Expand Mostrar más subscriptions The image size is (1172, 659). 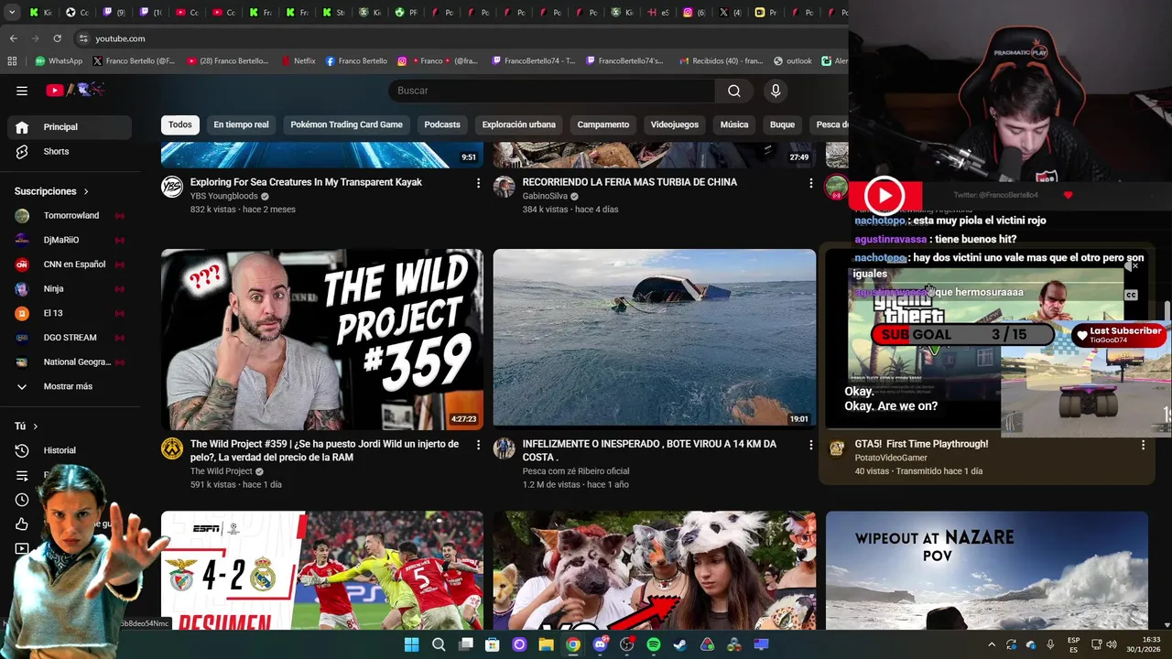(x=70, y=386)
